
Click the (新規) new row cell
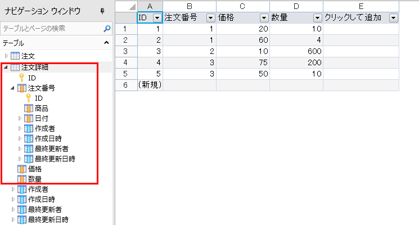(x=150, y=85)
